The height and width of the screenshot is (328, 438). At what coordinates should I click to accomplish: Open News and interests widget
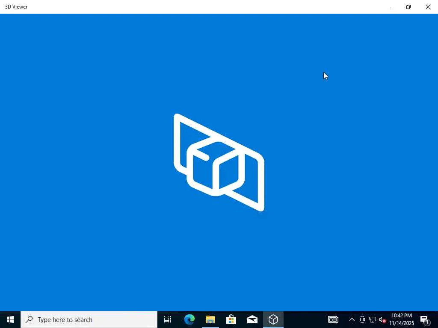333,319
